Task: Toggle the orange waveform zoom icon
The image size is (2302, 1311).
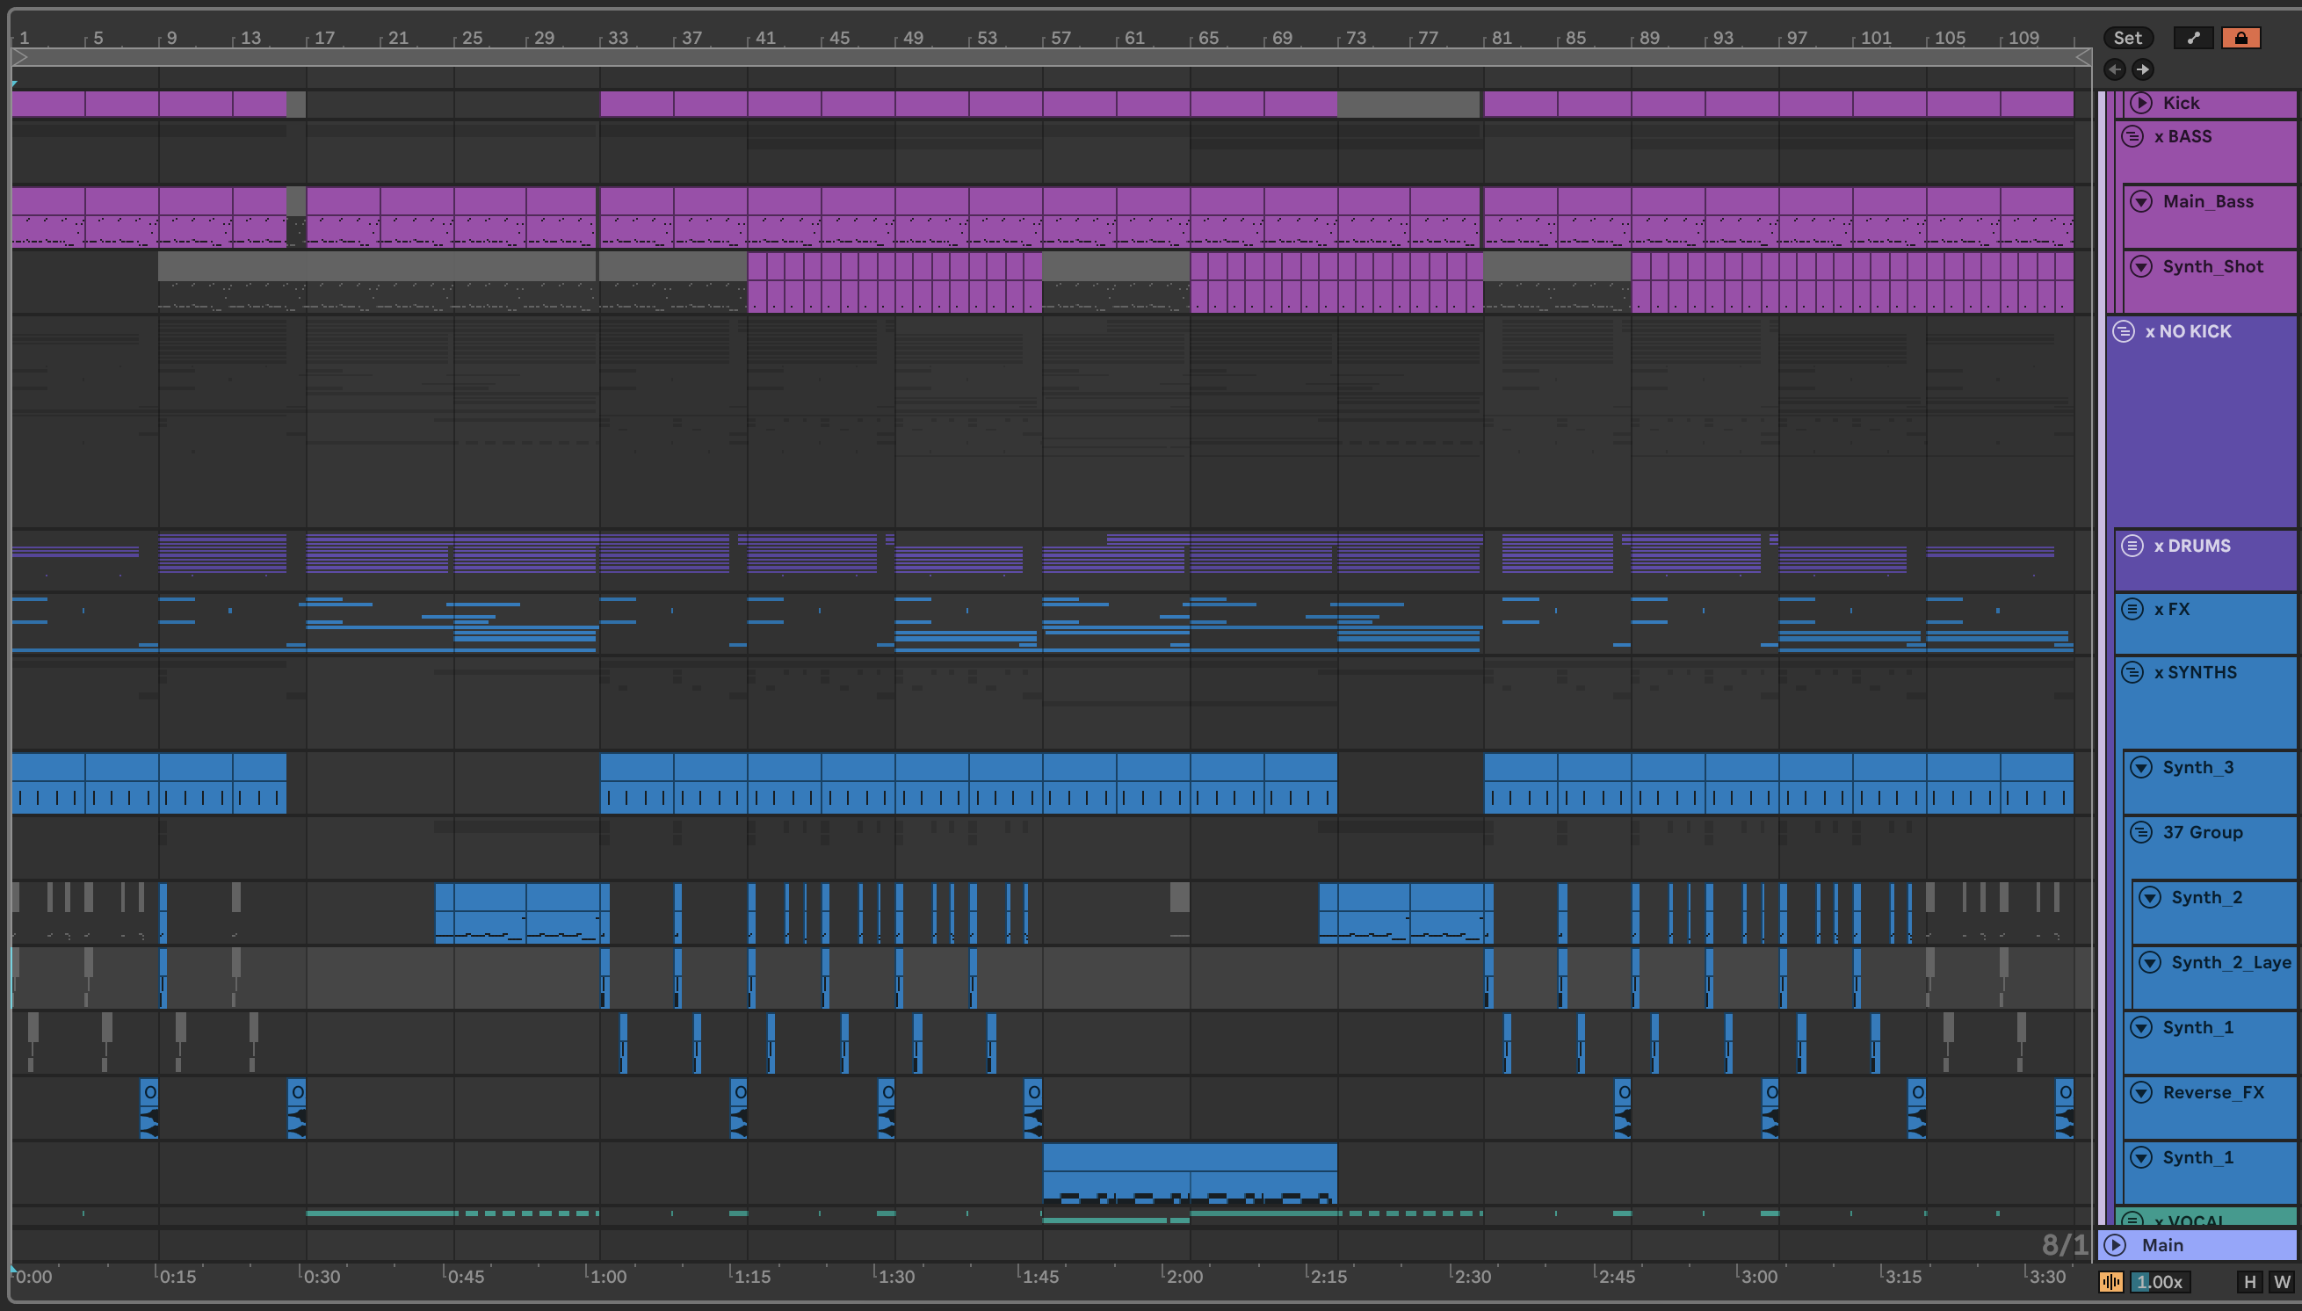Action: 2110,1281
